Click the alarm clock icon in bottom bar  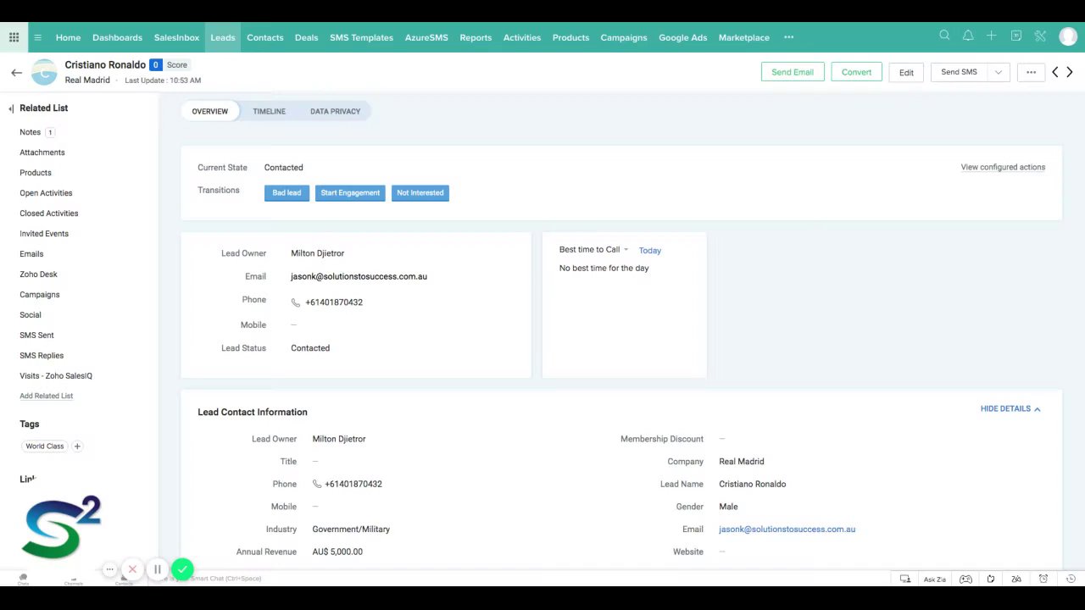coord(1043,579)
